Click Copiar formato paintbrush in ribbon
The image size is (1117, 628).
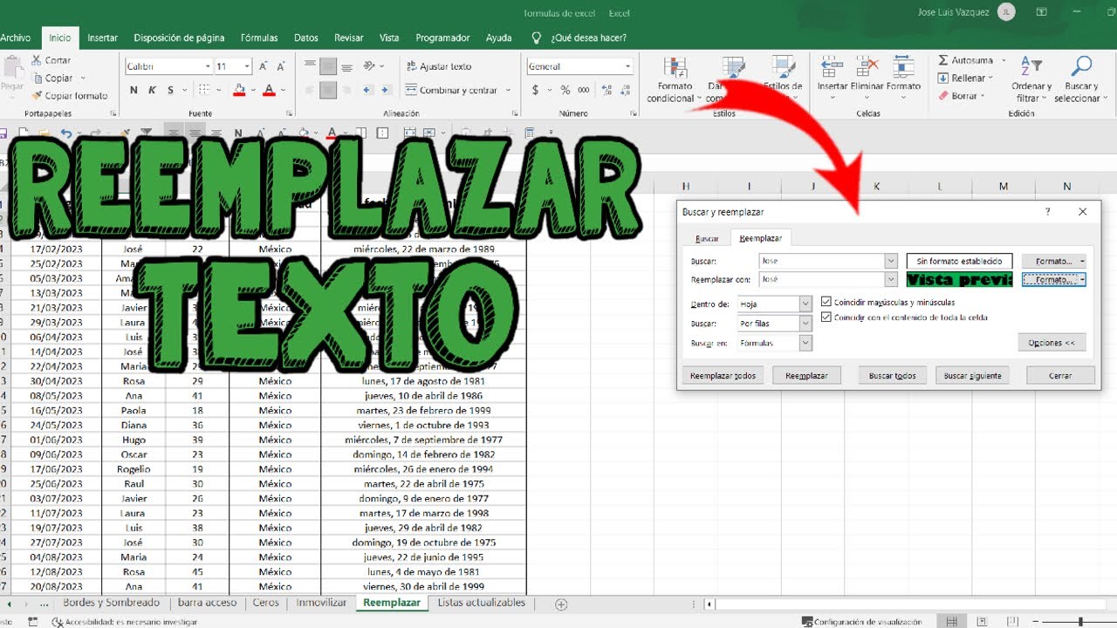point(38,96)
